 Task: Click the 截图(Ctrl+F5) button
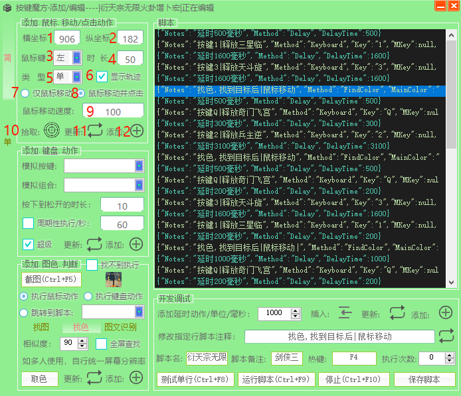click(x=51, y=279)
